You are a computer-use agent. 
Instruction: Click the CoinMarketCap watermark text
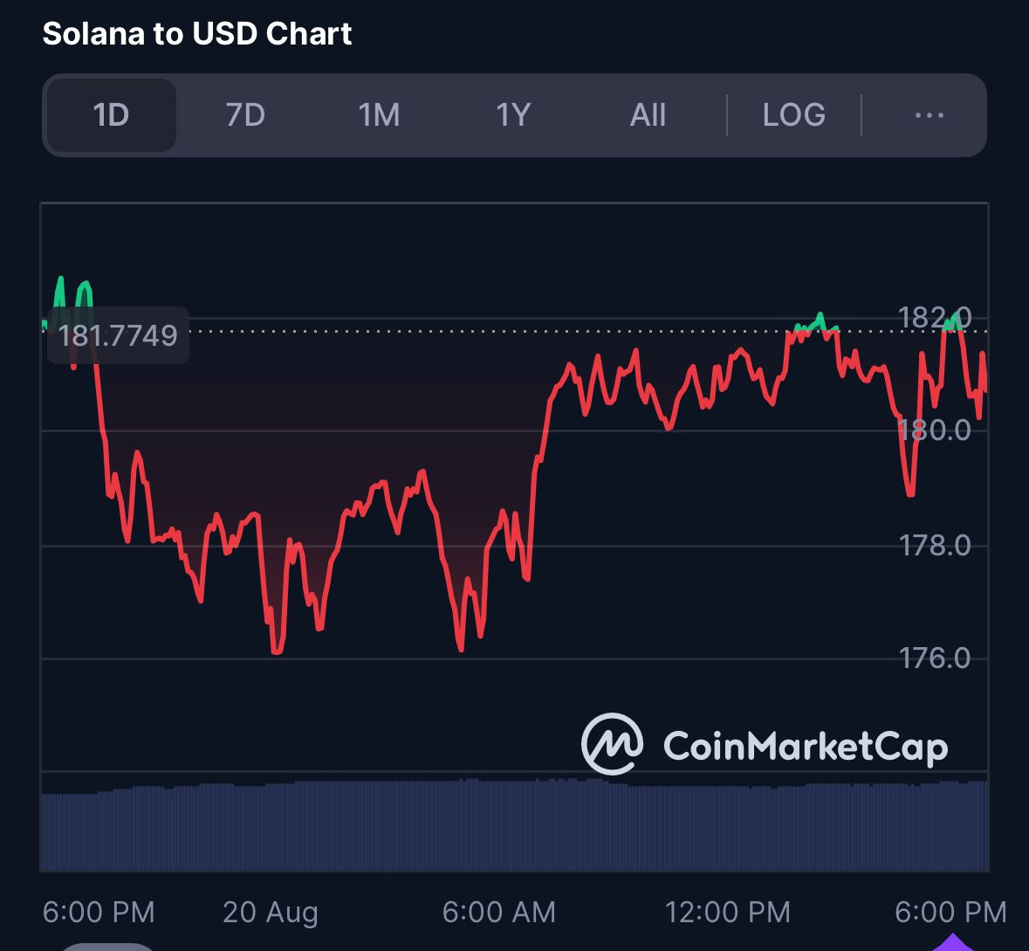(806, 747)
